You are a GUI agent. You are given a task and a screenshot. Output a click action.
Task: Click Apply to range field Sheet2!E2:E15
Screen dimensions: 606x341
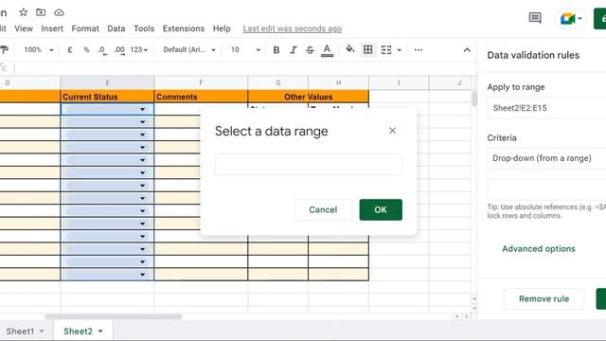(546, 108)
